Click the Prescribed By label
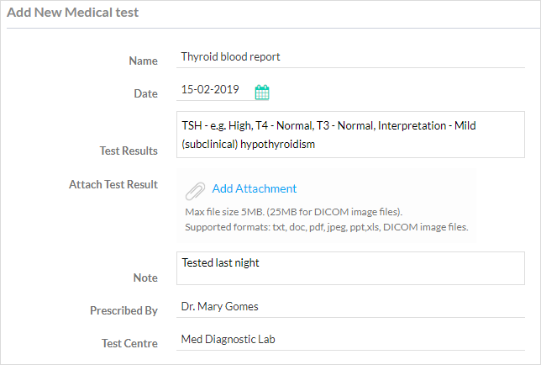The height and width of the screenshot is (365, 541). click(x=123, y=310)
